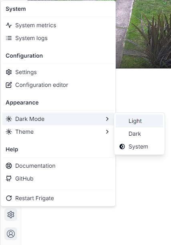The height and width of the screenshot is (245, 171).
Task: Expand the Theme submenu chevron
Action: pos(107,132)
